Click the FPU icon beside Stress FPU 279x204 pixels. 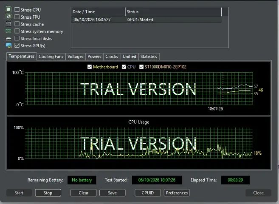pos(8,17)
